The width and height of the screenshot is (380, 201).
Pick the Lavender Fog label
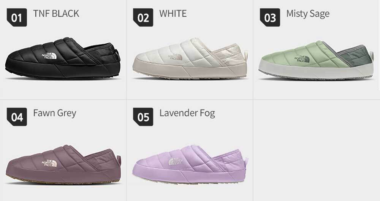click(x=187, y=114)
